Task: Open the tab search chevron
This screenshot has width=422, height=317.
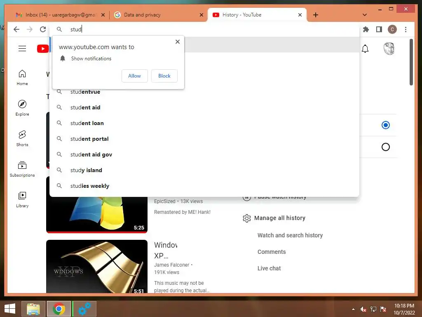Action: point(365,15)
